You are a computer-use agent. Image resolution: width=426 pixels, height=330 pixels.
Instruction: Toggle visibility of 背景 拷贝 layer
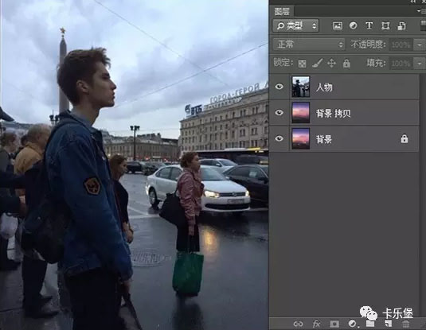(x=279, y=112)
